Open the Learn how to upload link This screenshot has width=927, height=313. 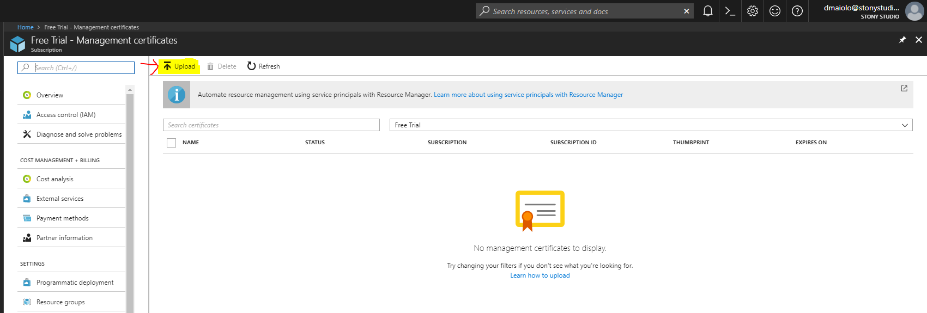click(540, 275)
